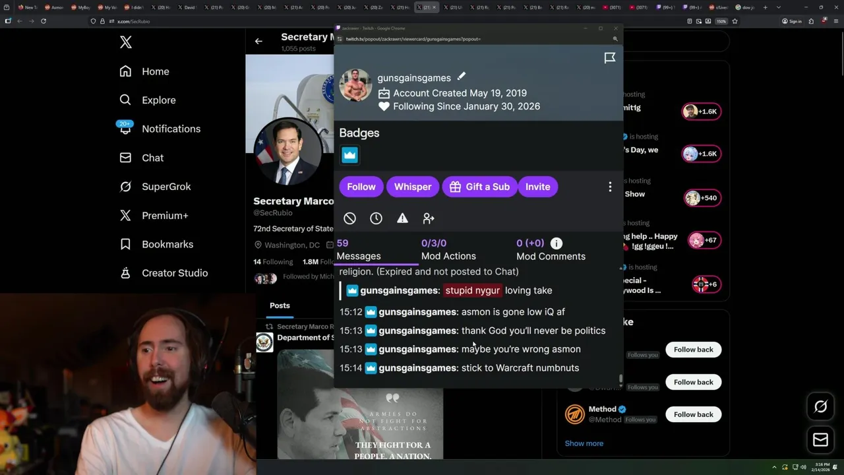Open SuperGrok in X sidebar
Viewport: 844px width, 475px height.
[x=155, y=187]
